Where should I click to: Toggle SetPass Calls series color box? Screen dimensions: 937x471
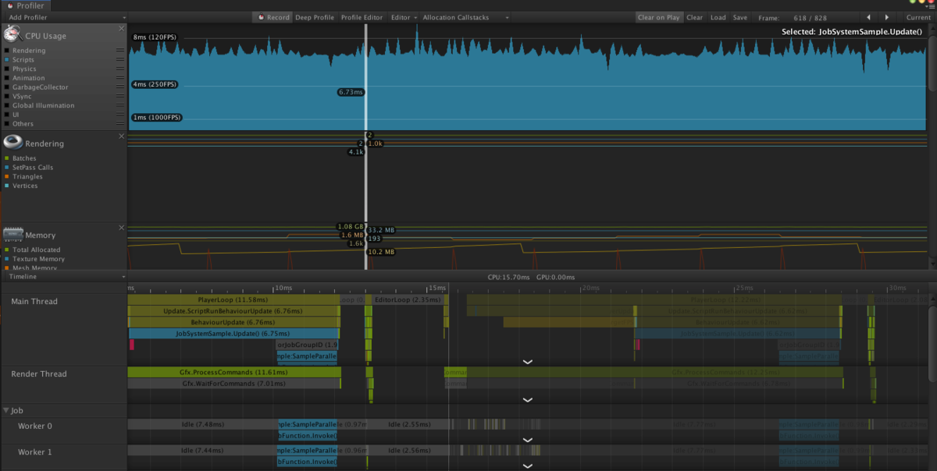click(6, 168)
